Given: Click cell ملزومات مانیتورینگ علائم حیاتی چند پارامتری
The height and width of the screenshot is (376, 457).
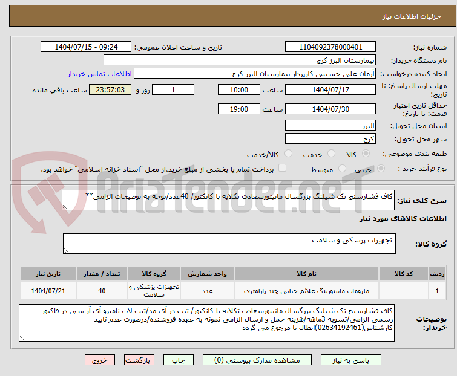Looking at the screenshot, I should (306, 291).
